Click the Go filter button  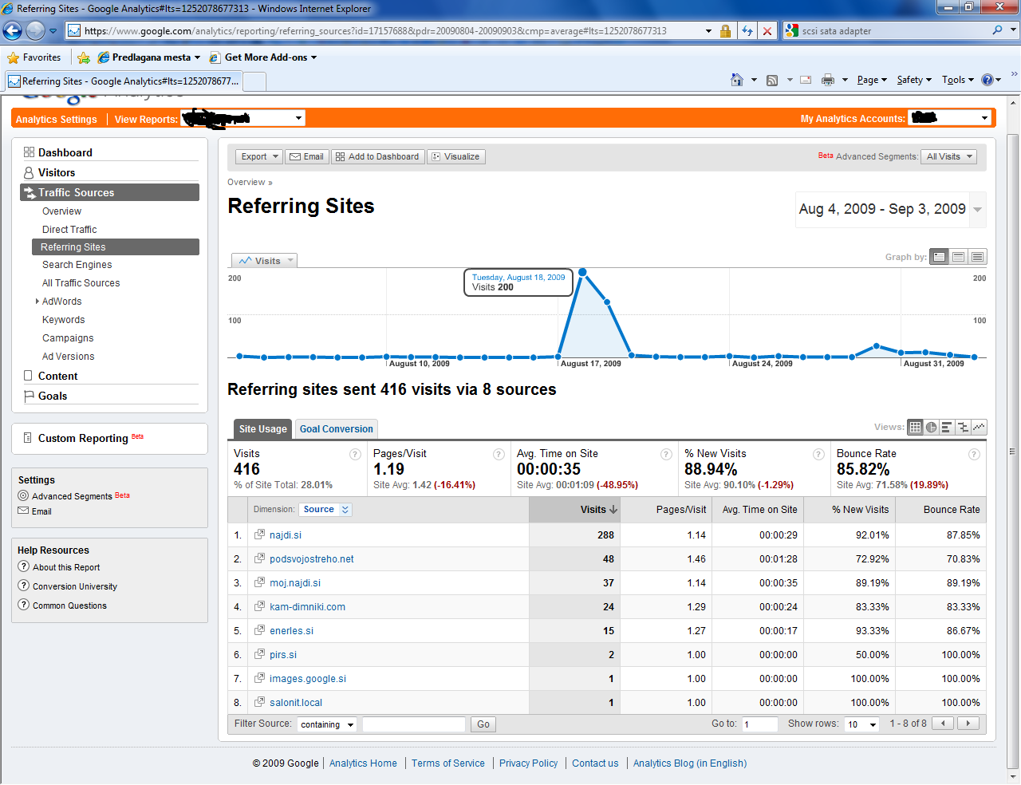pos(483,724)
